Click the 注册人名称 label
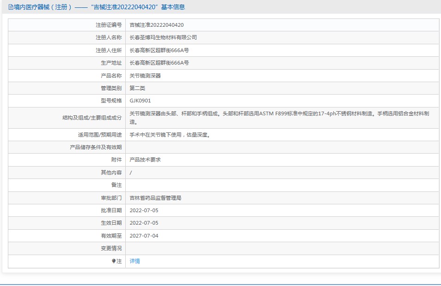This screenshot has width=441, height=286. point(109,37)
